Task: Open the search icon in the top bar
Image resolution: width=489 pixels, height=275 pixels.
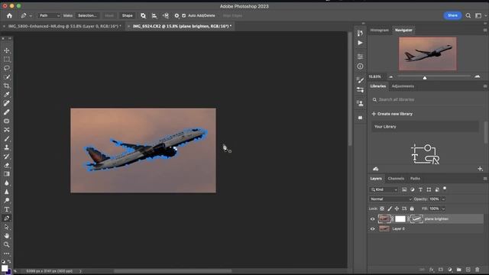Action: 468,15
